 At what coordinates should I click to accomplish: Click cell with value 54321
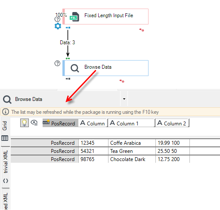[x=93, y=151]
